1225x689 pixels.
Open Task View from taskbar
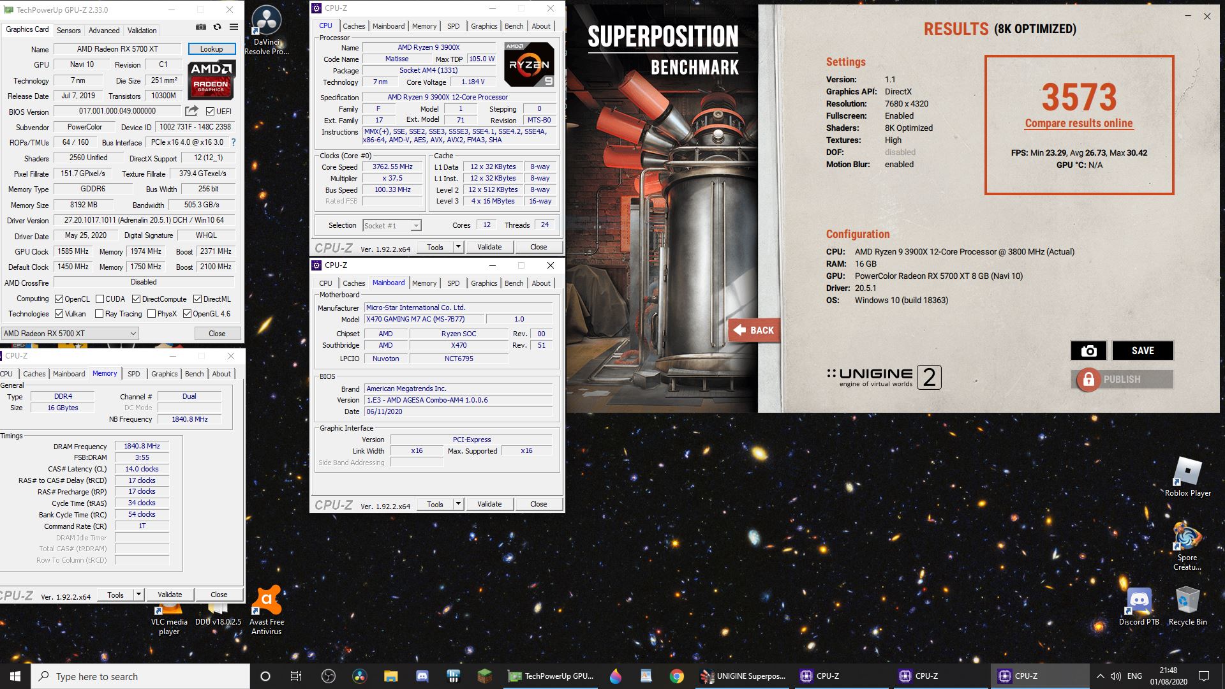296,676
